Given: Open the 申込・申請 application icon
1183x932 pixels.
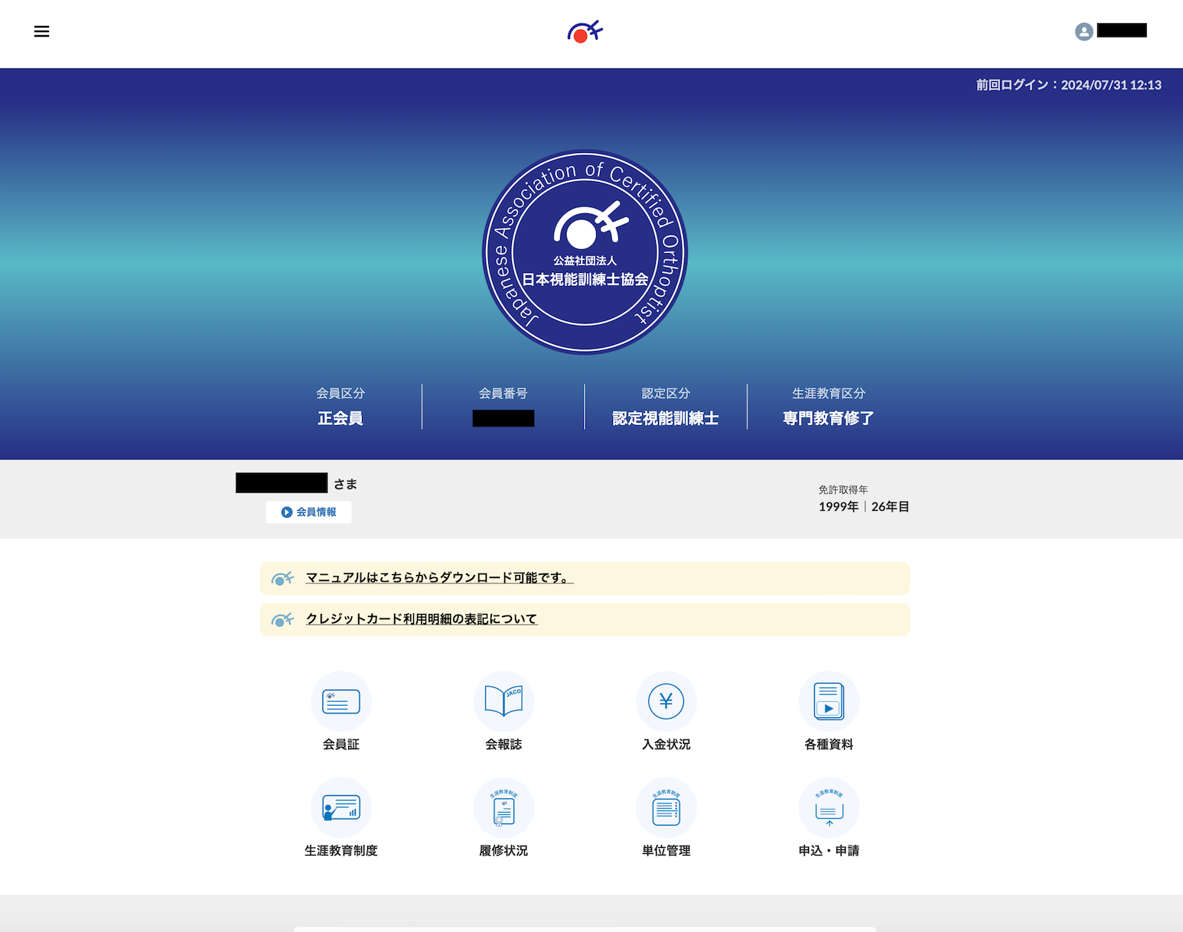Looking at the screenshot, I should coord(829,807).
